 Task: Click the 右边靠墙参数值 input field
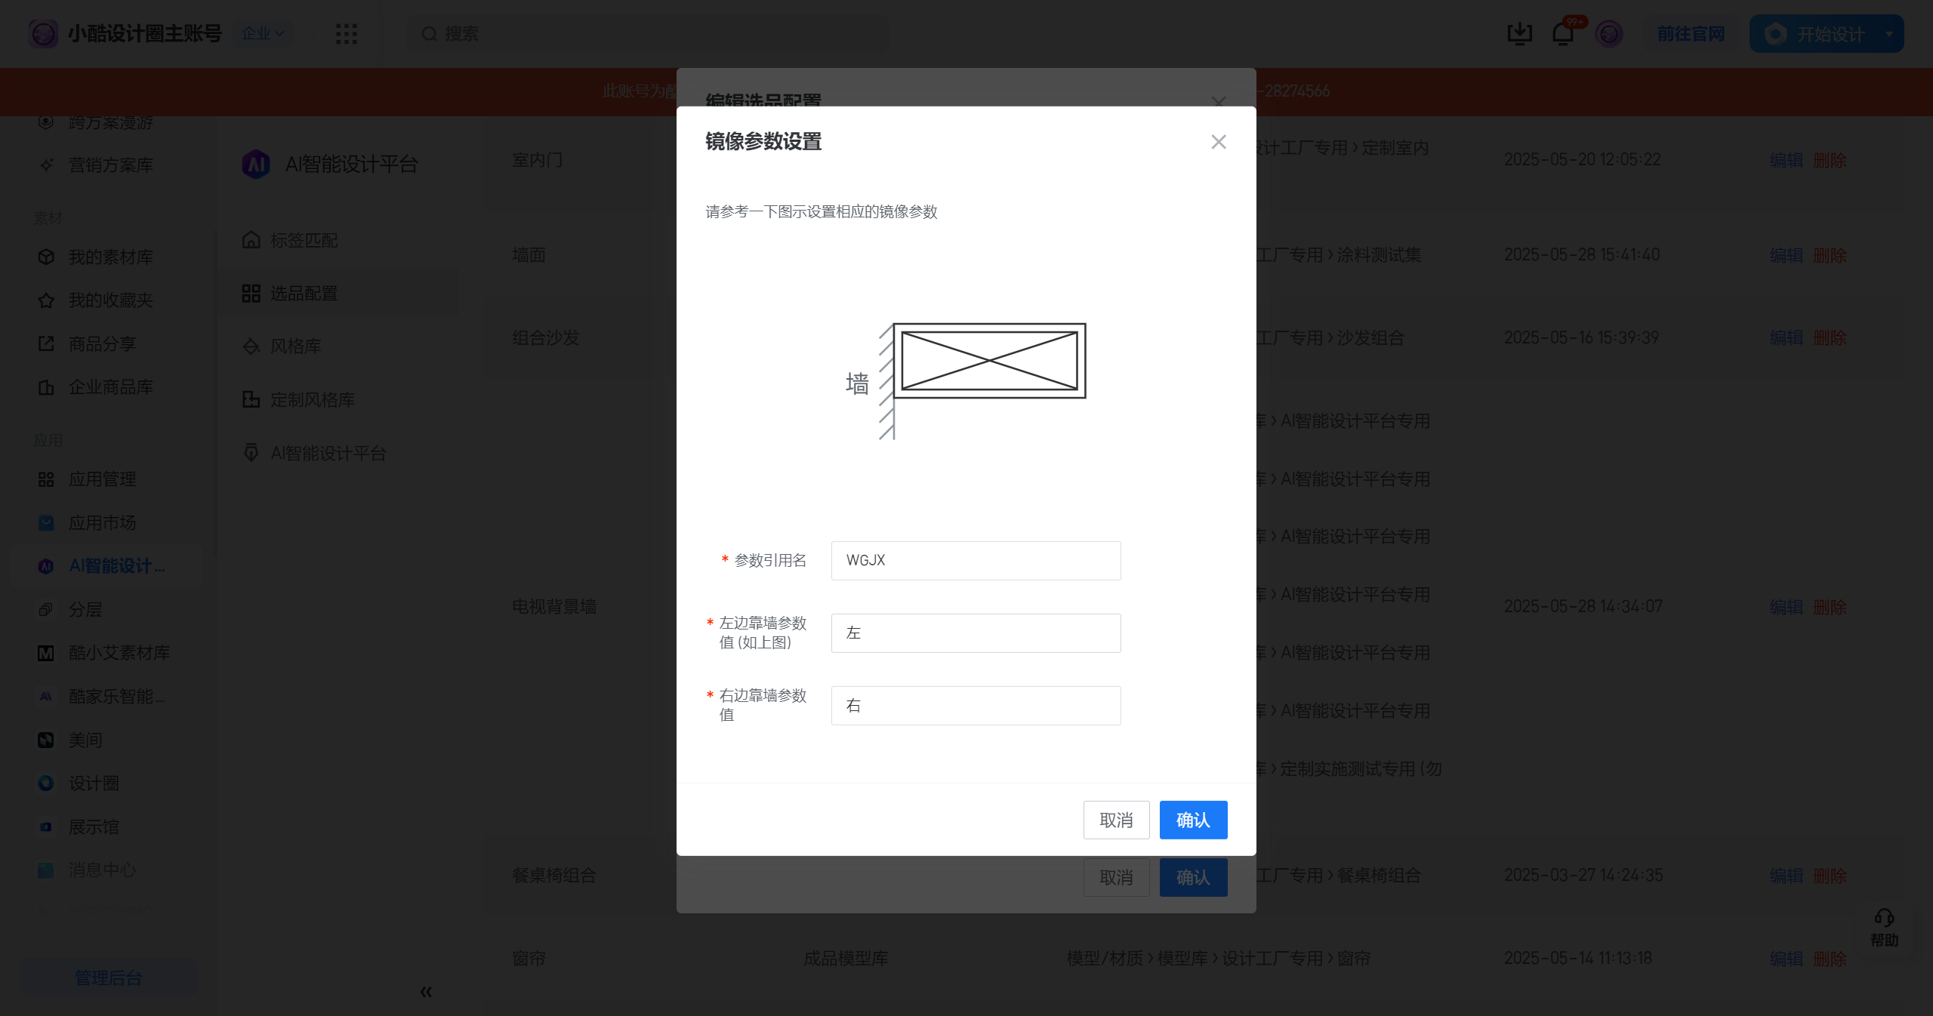pyautogui.click(x=976, y=705)
